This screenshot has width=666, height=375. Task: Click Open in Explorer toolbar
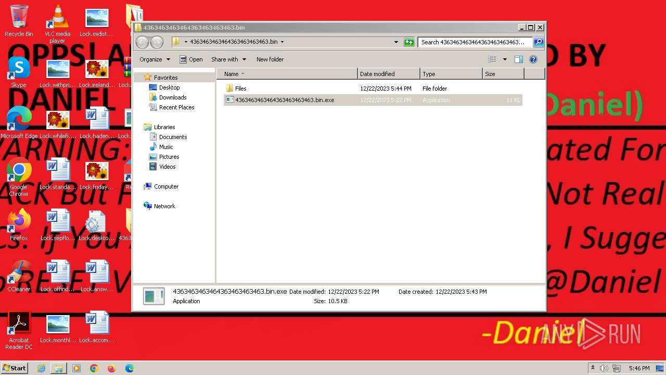point(191,59)
